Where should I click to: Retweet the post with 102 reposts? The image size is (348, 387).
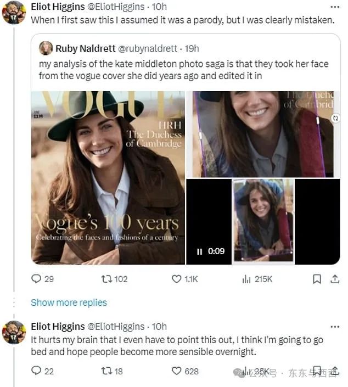pyautogui.click(x=106, y=279)
